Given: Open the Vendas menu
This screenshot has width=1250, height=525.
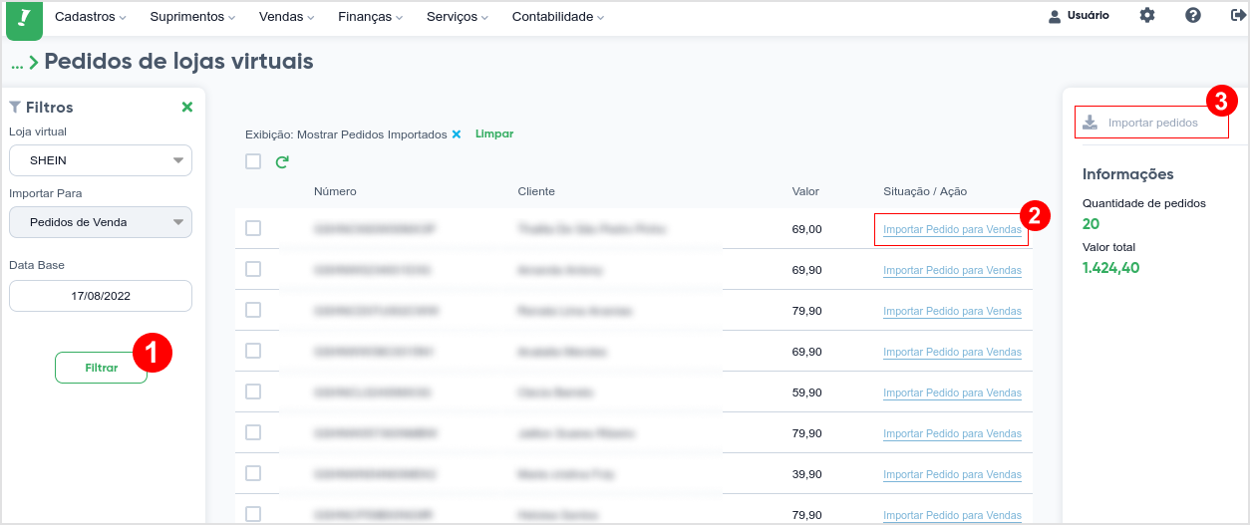Looking at the screenshot, I should pos(286,17).
